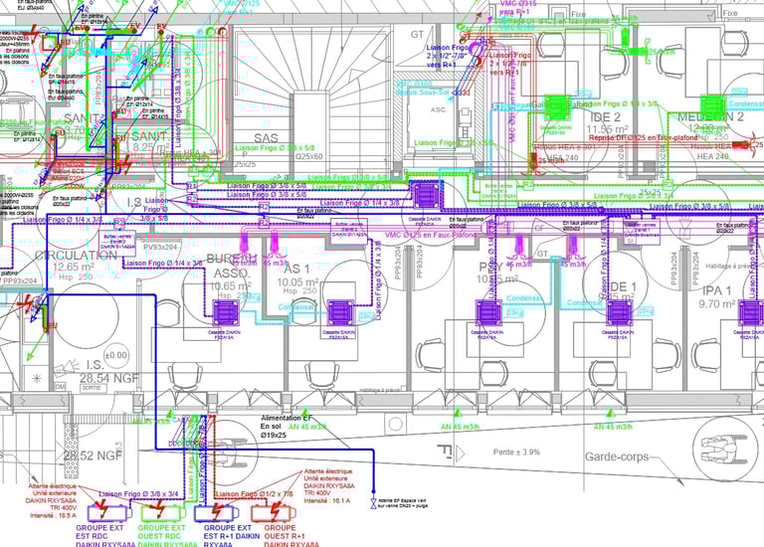This screenshot has height=547, width=764.
Task: Select the magenta VMC vent in AS 1
Action: (275, 244)
